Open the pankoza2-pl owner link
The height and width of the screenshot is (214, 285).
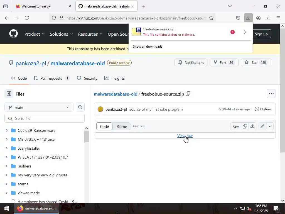[31, 63]
